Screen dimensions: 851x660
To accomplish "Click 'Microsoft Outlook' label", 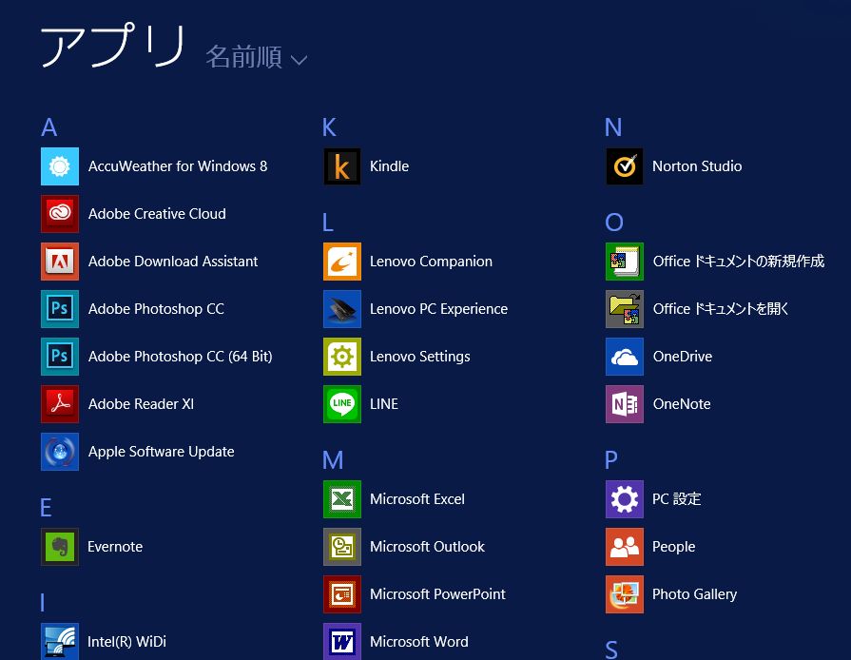I will [427, 547].
